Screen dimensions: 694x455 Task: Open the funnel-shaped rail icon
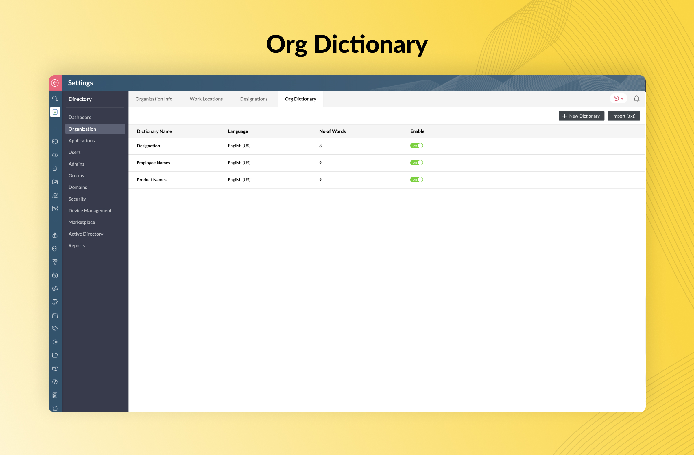(x=55, y=262)
